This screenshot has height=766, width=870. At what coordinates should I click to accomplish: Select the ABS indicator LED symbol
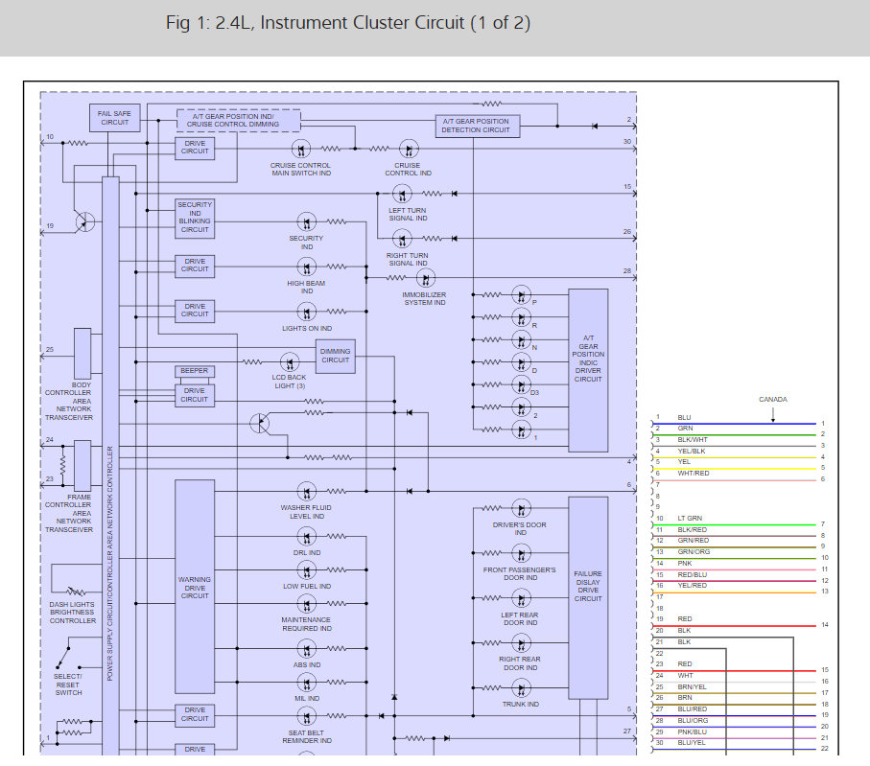pos(306,651)
